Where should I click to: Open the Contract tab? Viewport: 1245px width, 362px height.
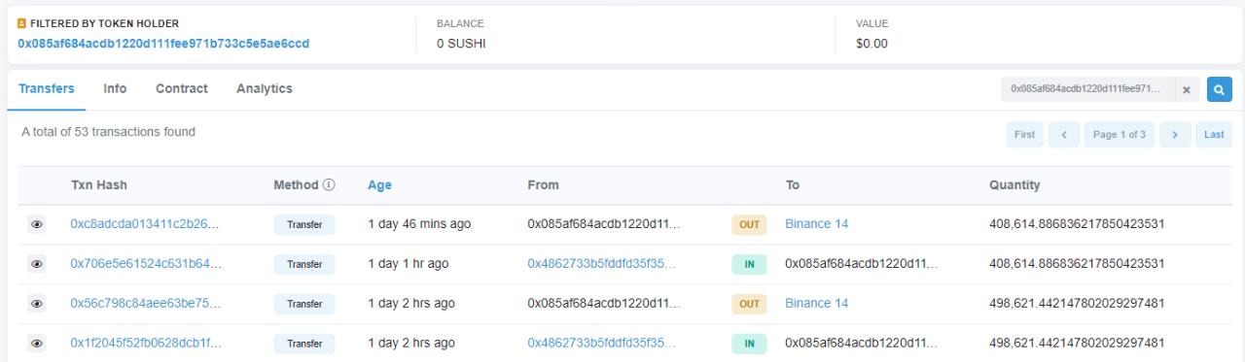pos(182,88)
